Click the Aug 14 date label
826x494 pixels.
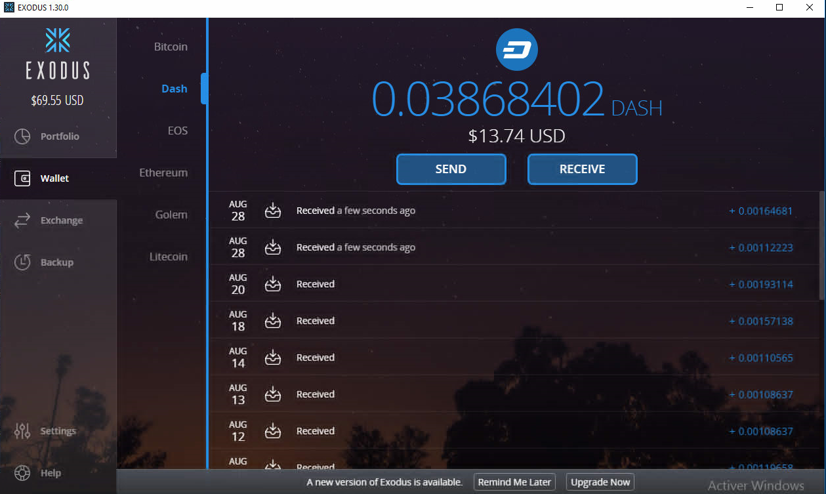[x=238, y=358]
